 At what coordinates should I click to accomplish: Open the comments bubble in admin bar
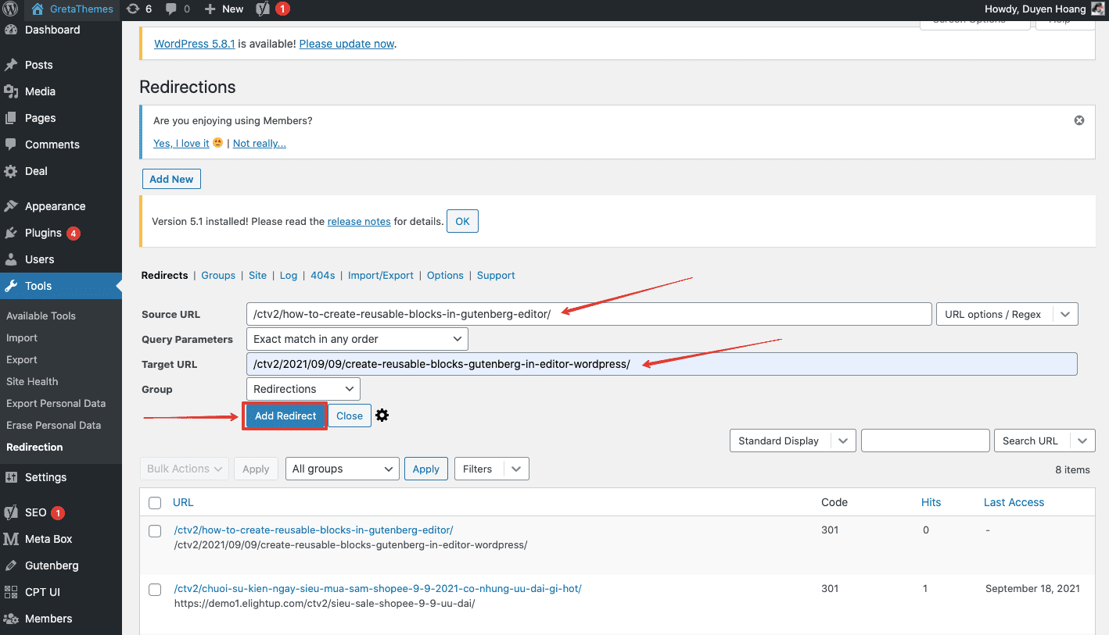(x=170, y=9)
